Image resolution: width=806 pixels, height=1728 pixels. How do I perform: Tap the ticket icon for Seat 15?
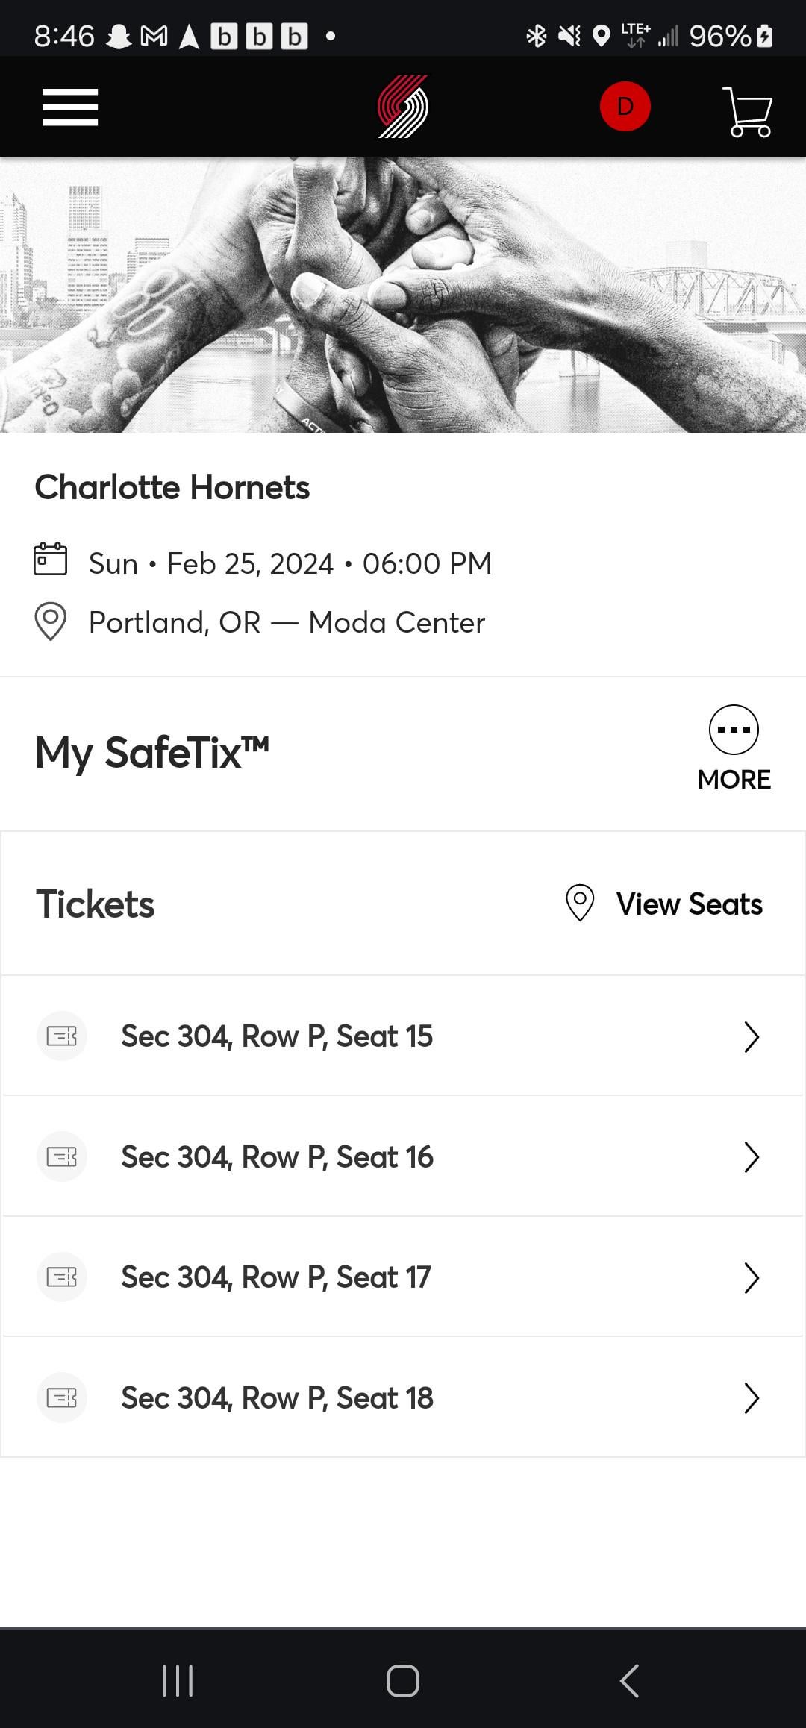coord(62,1036)
